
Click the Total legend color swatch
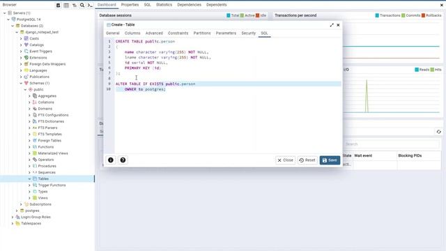click(229, 15)
